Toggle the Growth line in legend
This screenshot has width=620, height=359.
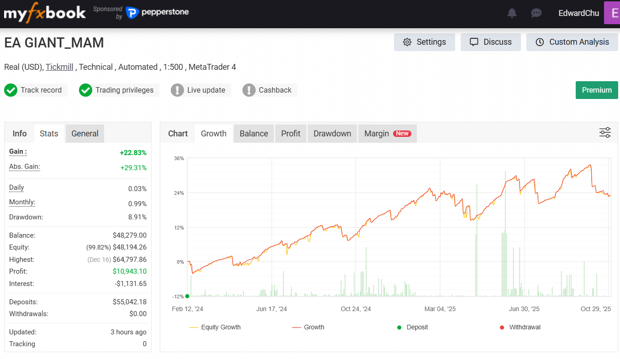[x=308, y=327]
